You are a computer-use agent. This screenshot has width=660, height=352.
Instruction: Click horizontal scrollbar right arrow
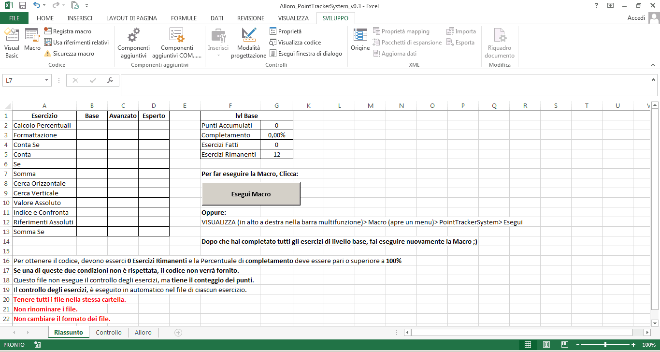click(x=647, y=332)
